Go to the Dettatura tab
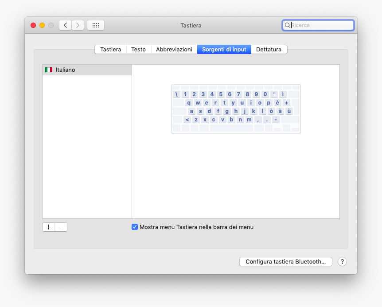Viewport: 382px width, 307px height. tap(269, 50)
